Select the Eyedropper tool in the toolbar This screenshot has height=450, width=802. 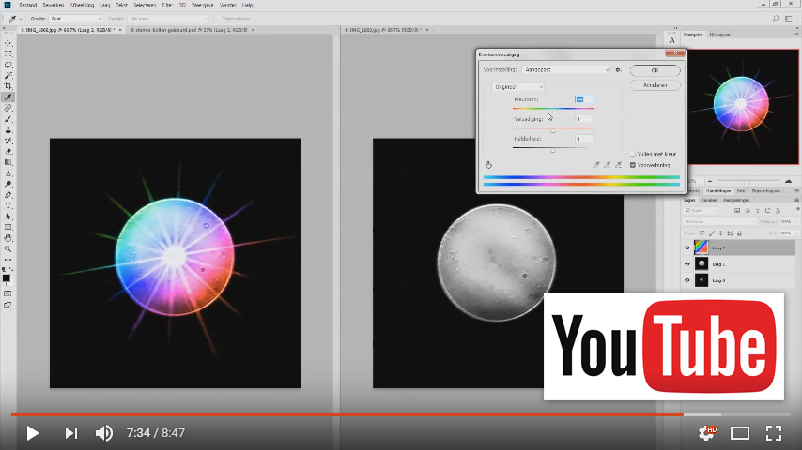coord(8,97)
